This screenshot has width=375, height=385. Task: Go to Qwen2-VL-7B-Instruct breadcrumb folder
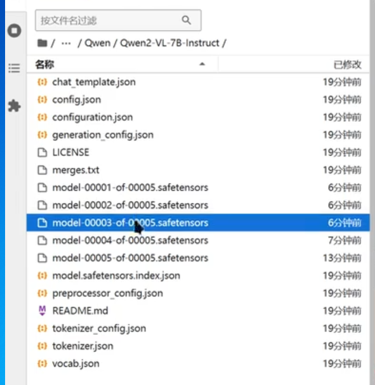(169, 43)
